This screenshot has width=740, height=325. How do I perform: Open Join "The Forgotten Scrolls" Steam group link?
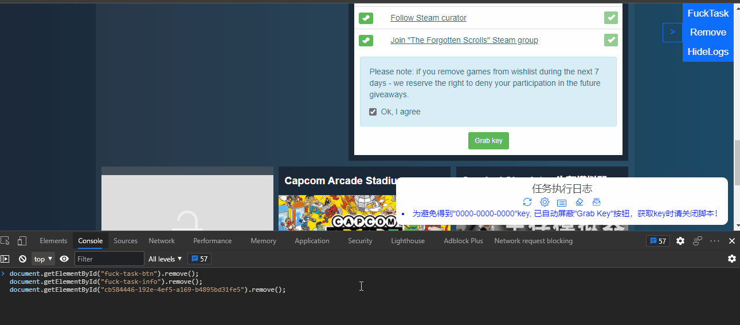(x=464, y=40)
